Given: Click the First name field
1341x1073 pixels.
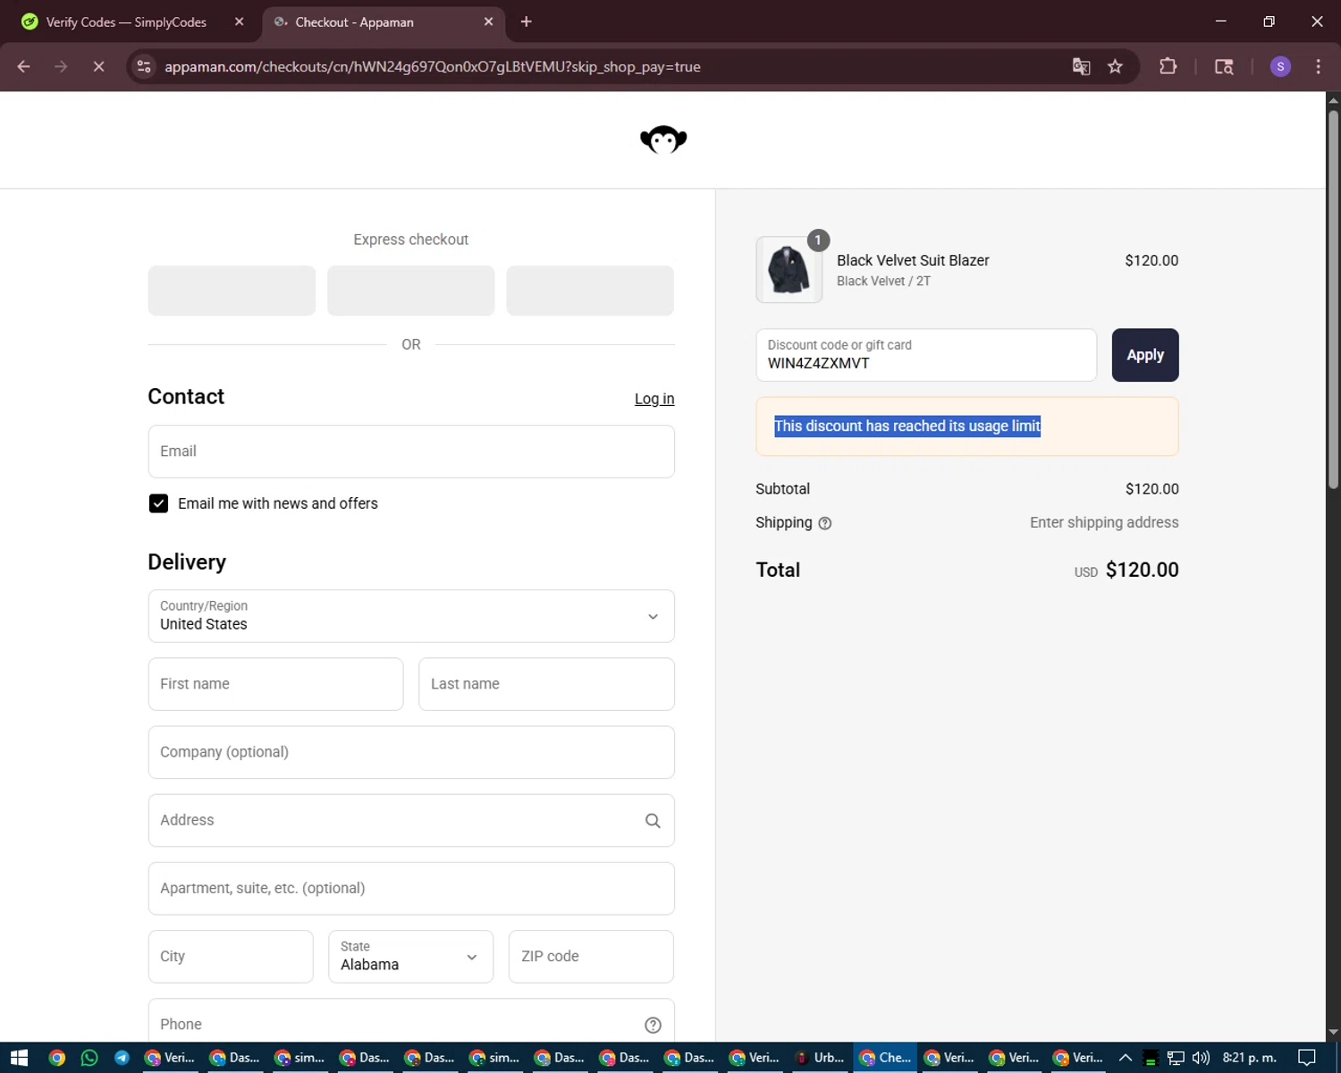Looking at the screenshot, I should click(275, 684).
